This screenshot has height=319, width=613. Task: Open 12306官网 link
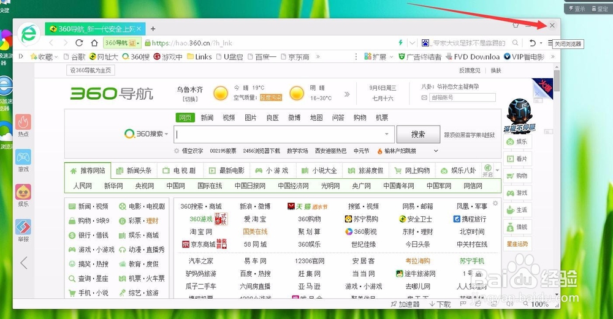coord(310,261)
